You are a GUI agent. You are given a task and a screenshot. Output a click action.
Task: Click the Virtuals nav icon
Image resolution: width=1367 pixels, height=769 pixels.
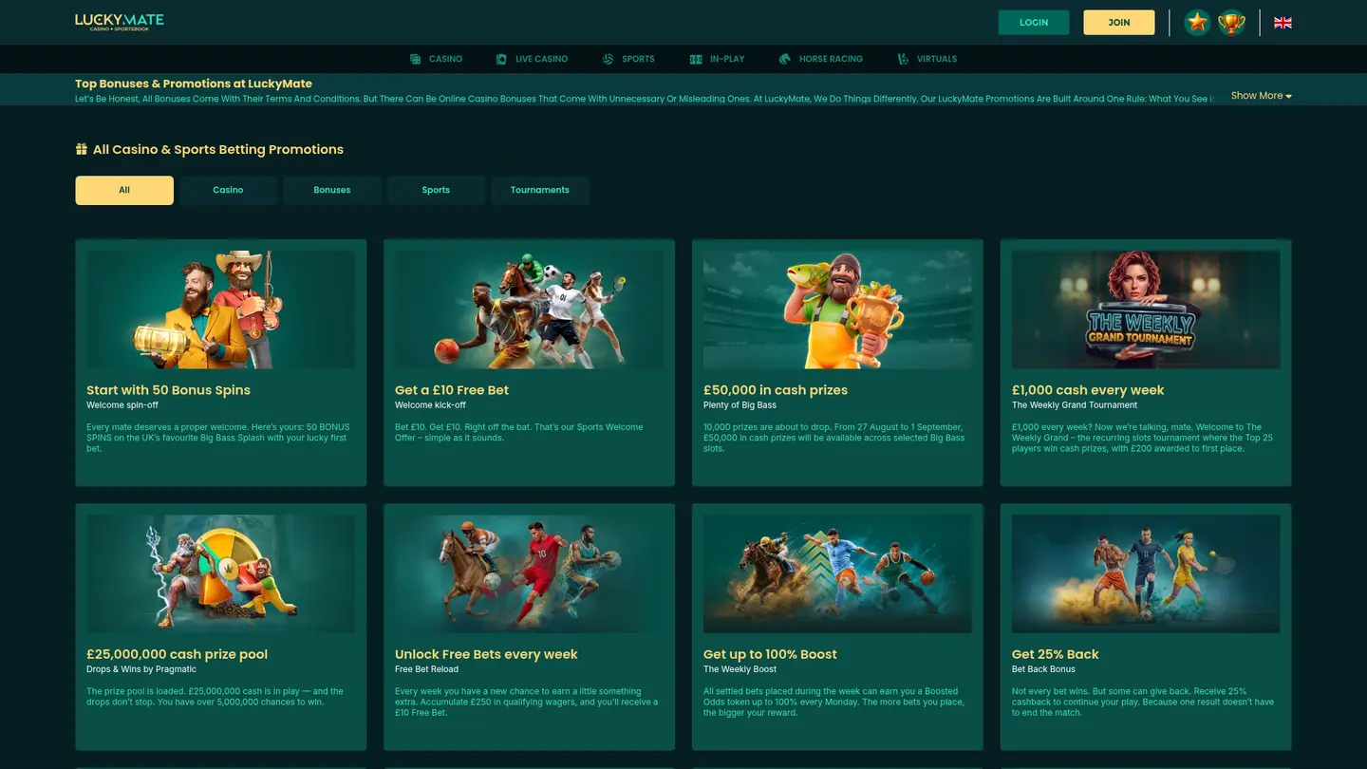click(x=903, y=59)
